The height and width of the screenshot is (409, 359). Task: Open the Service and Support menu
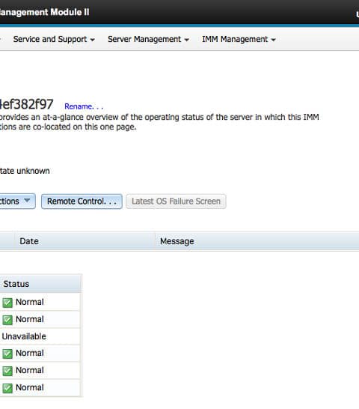tap(54, 40)
